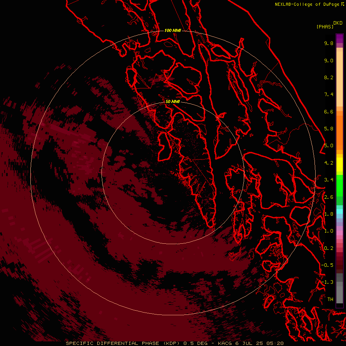This screenshot has height=346, width=346.
Task: Click the 3.4 value on color scale
Action: click(329, 180)
